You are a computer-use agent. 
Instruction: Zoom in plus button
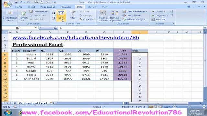point(204,107)
